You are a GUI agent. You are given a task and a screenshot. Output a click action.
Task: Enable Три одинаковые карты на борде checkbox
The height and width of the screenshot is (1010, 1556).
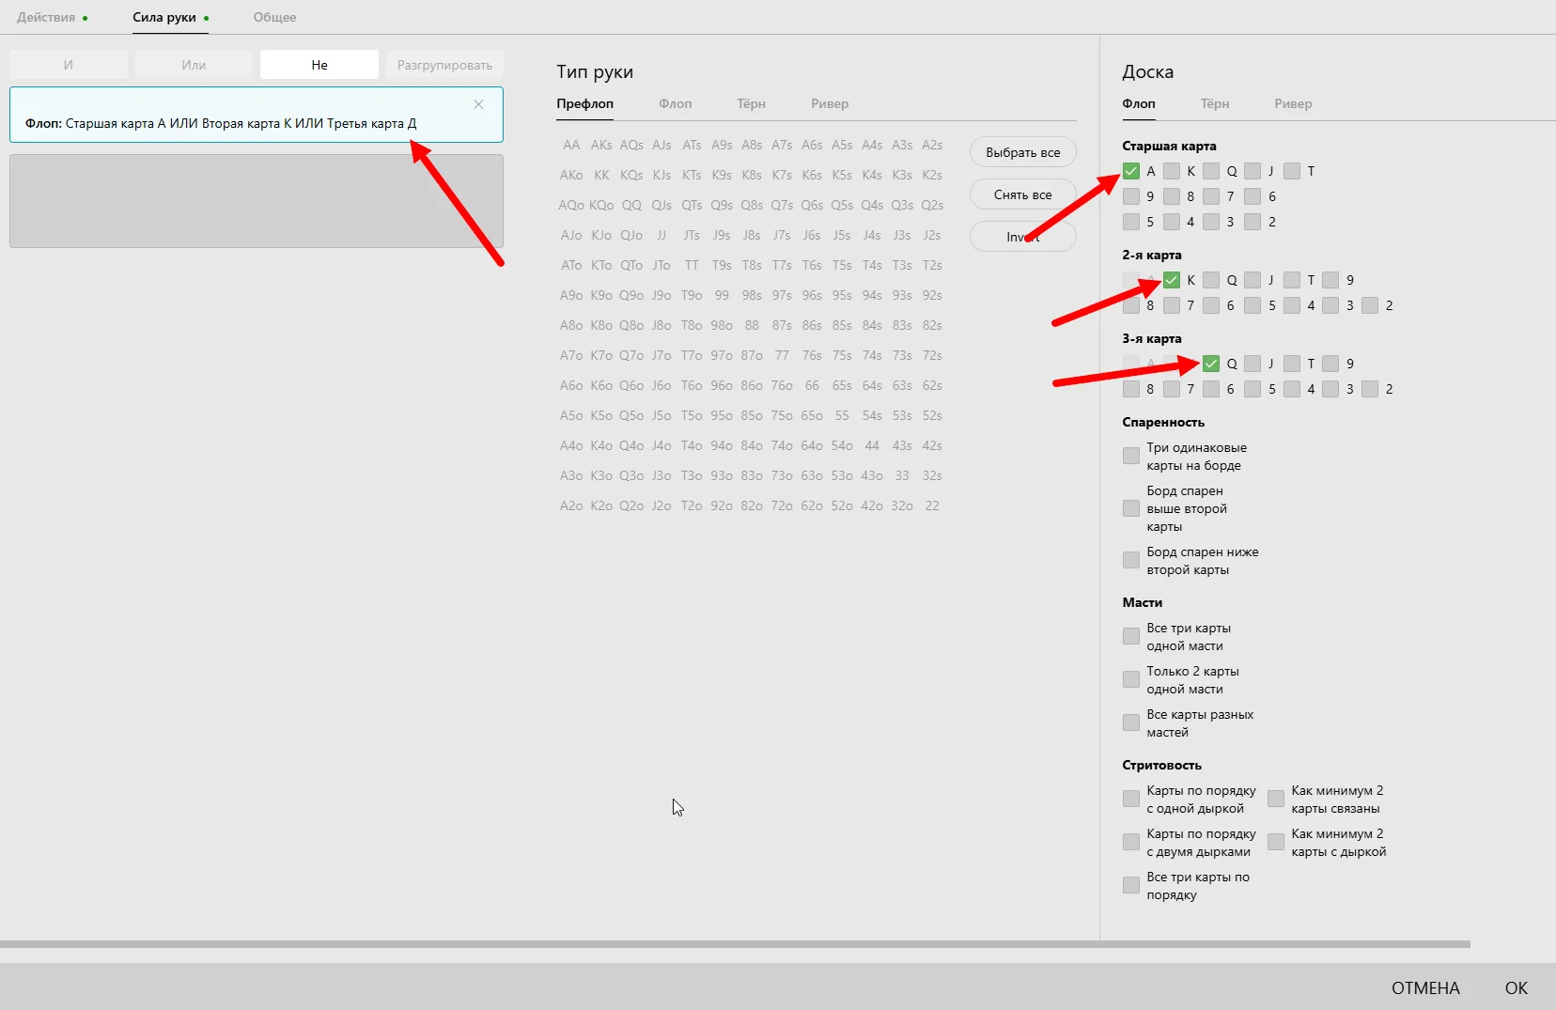[1131, 457]
